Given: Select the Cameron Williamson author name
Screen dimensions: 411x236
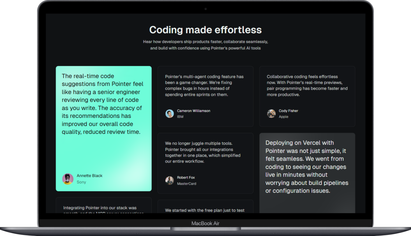Looking at the screenshot, I should pos(193,111).
